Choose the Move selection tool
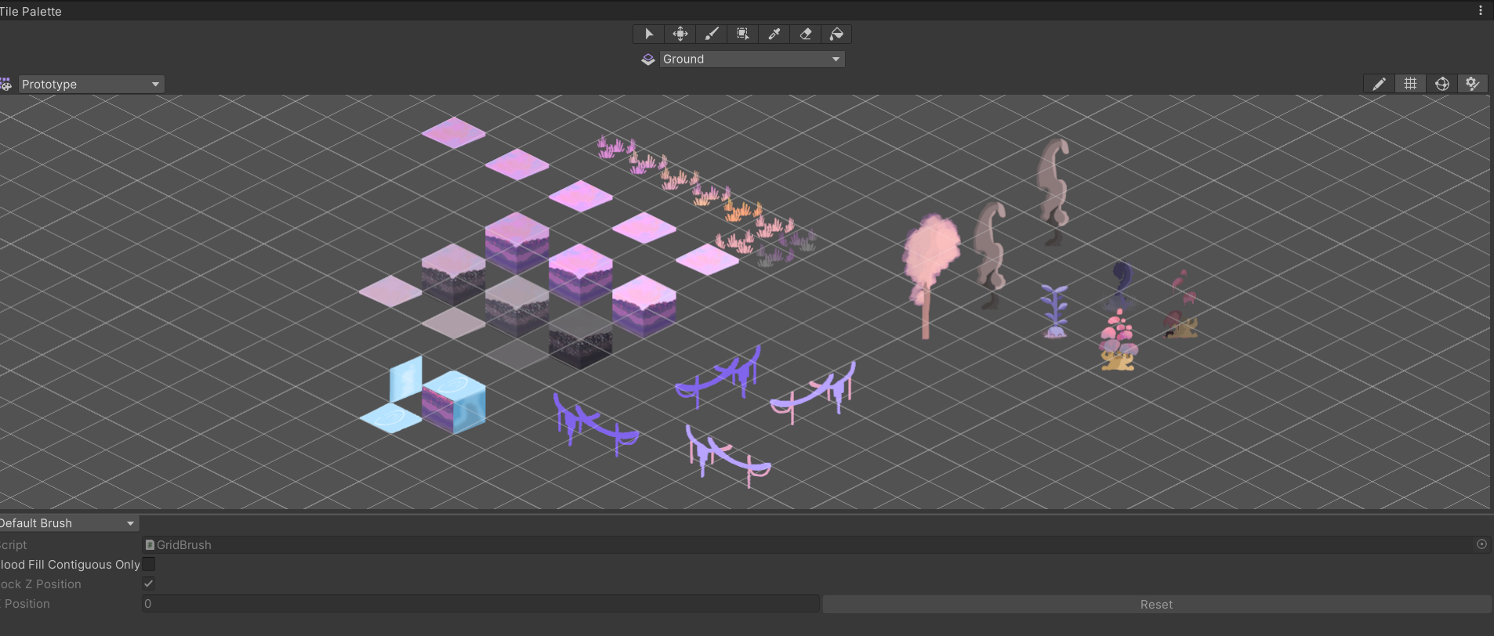1494x636 pixels. tap(680, 34)
